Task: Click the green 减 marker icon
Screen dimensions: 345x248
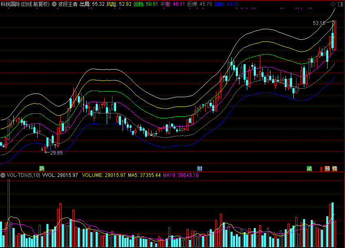Action: (309, 168)
